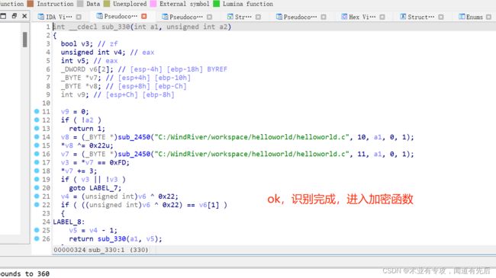Click the 0x22u constant on line 15

100,145
